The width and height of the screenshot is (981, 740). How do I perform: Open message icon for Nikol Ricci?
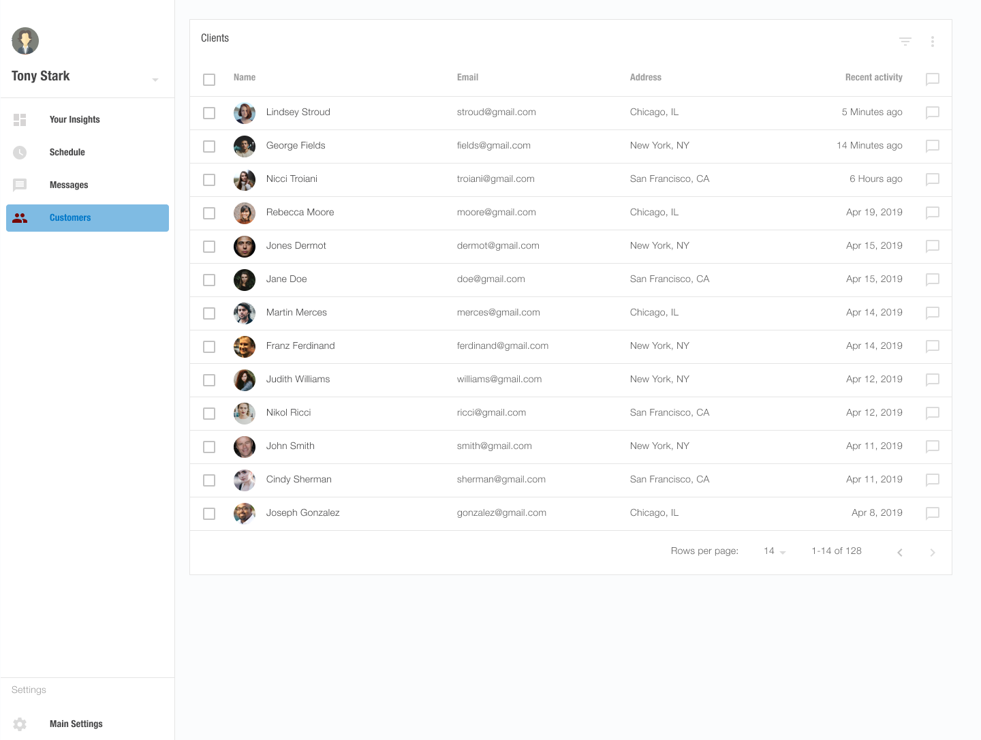coord(933,413)
